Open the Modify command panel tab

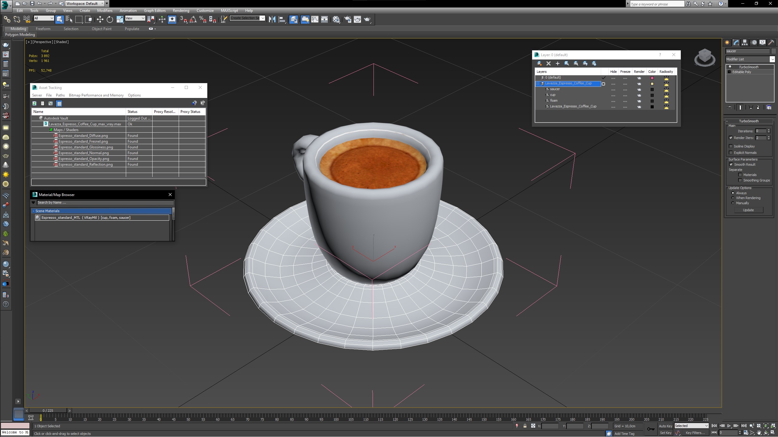point(736,42)
